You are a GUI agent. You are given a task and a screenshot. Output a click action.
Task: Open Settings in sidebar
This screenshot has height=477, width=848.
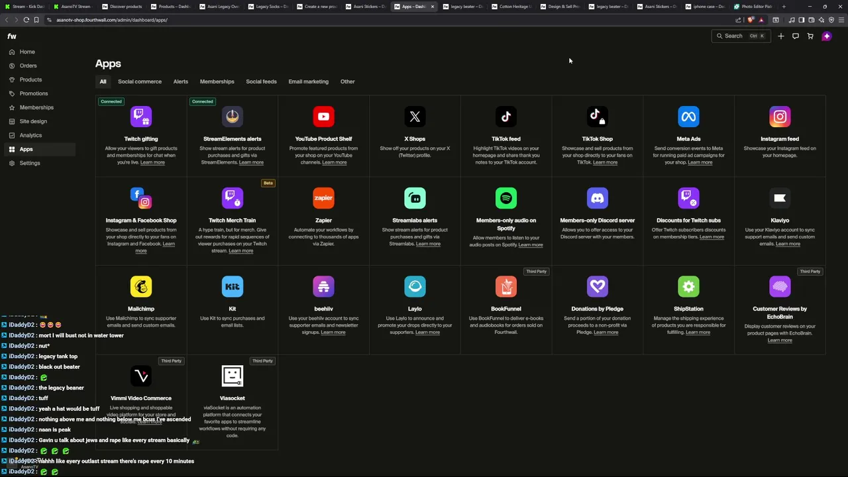(x=40, y=163)
